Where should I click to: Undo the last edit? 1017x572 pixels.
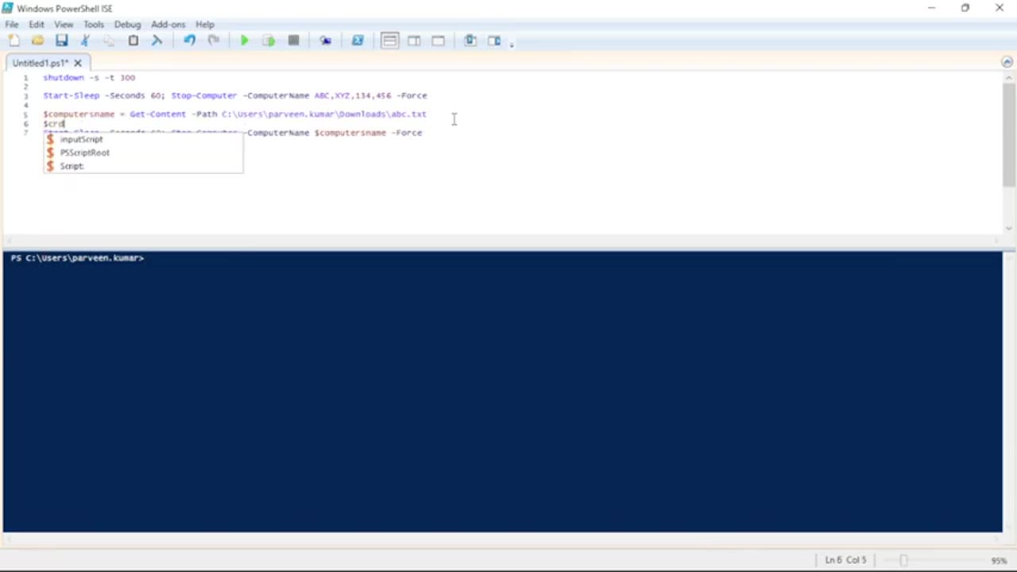189,41
